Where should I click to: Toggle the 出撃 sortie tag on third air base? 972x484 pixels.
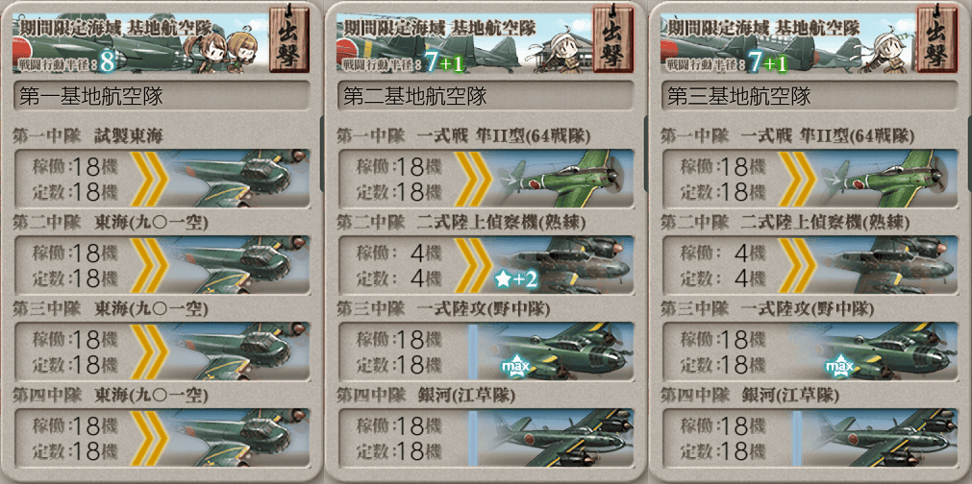[x=936, y=40]
